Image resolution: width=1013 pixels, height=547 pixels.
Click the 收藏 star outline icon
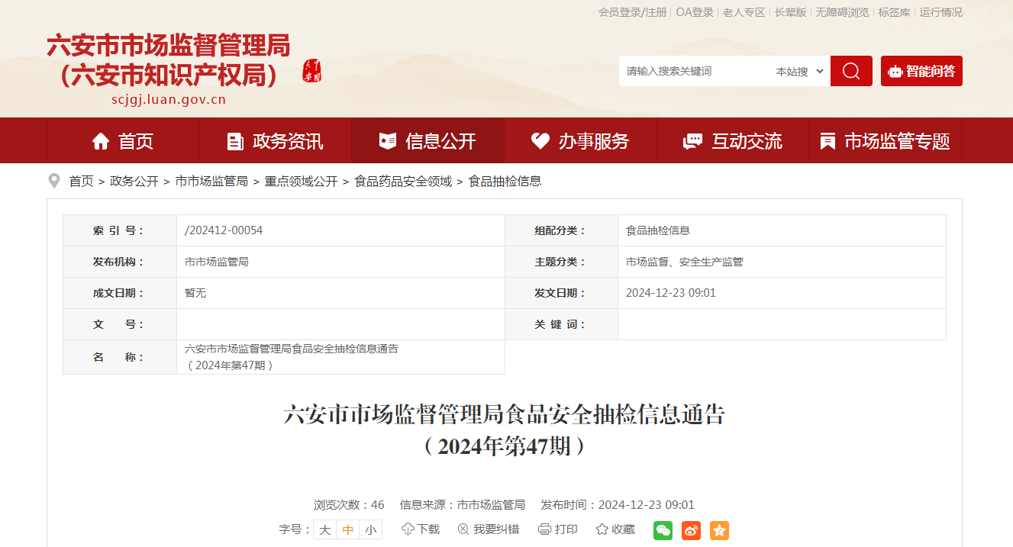pyautogui.click(x=602, y=529)
